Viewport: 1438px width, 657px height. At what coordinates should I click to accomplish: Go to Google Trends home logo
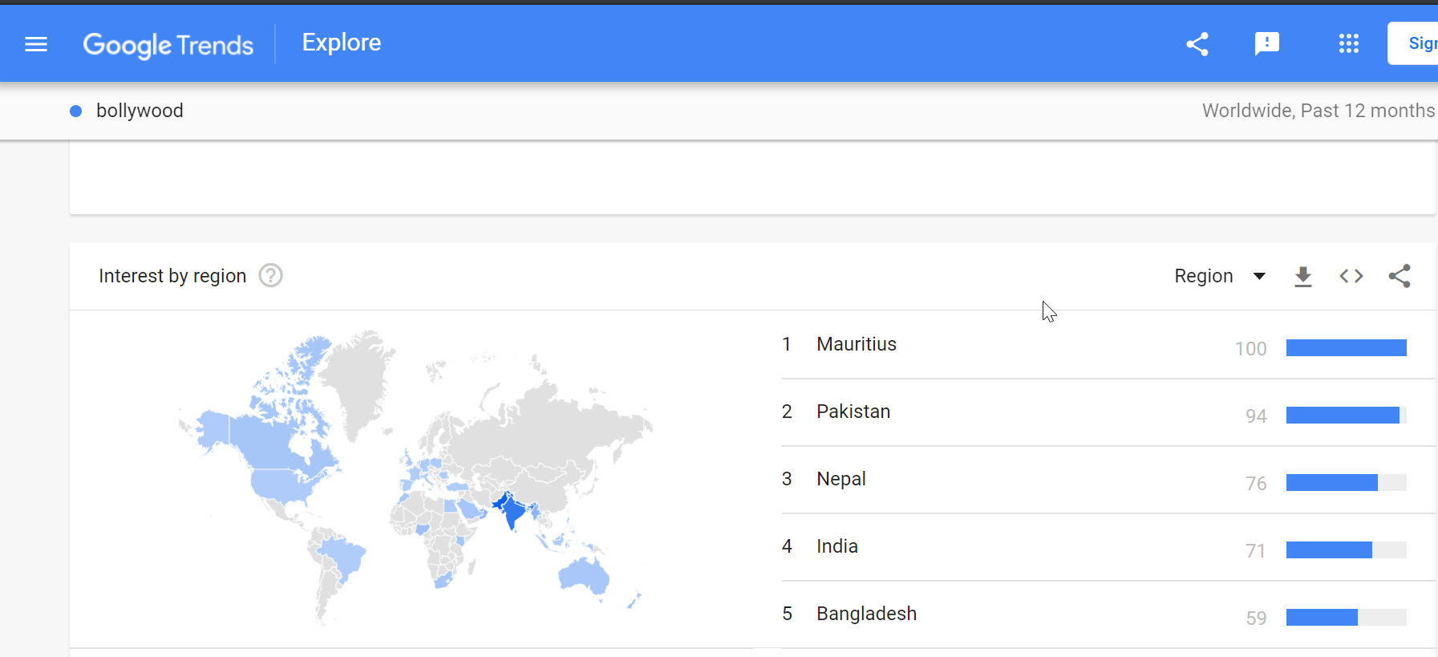[168, 45]
